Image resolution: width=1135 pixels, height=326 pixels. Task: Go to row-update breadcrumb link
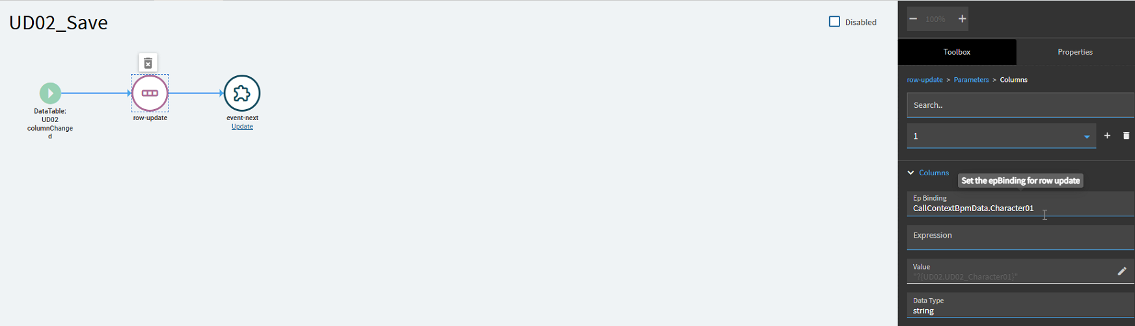click(925, 80)
